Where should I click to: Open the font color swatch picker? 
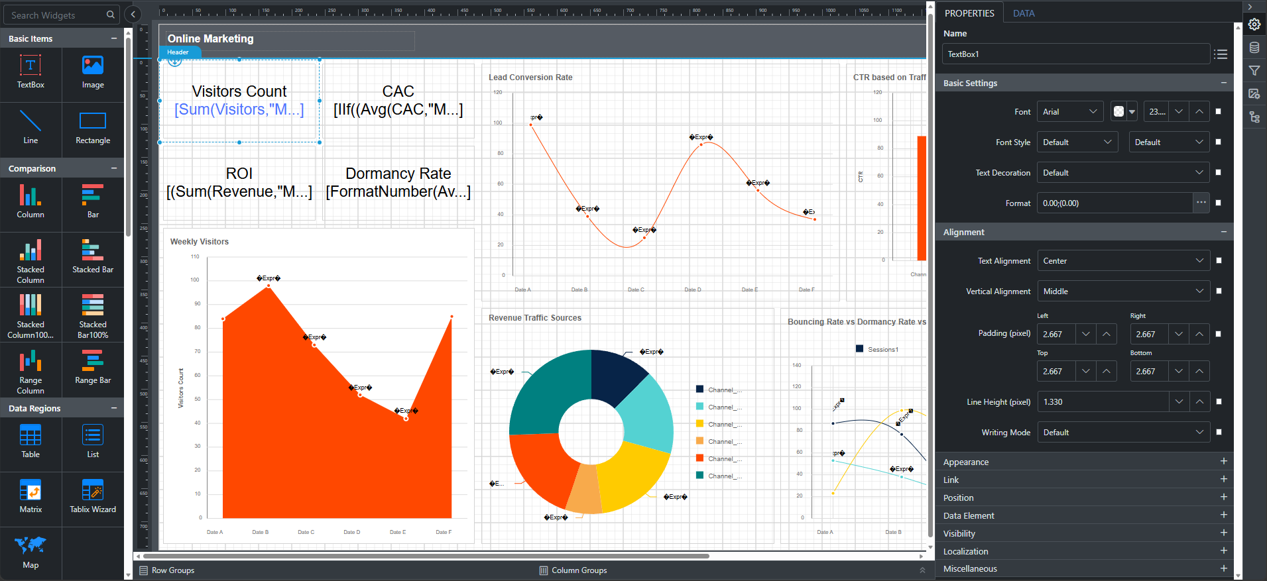1124,112
